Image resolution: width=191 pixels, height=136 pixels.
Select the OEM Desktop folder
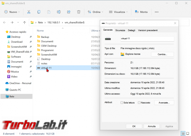coord(49,46)
